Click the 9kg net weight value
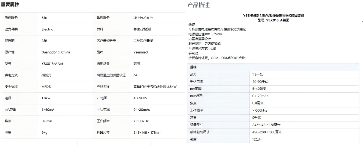363x146 pixels. point(44,133)
